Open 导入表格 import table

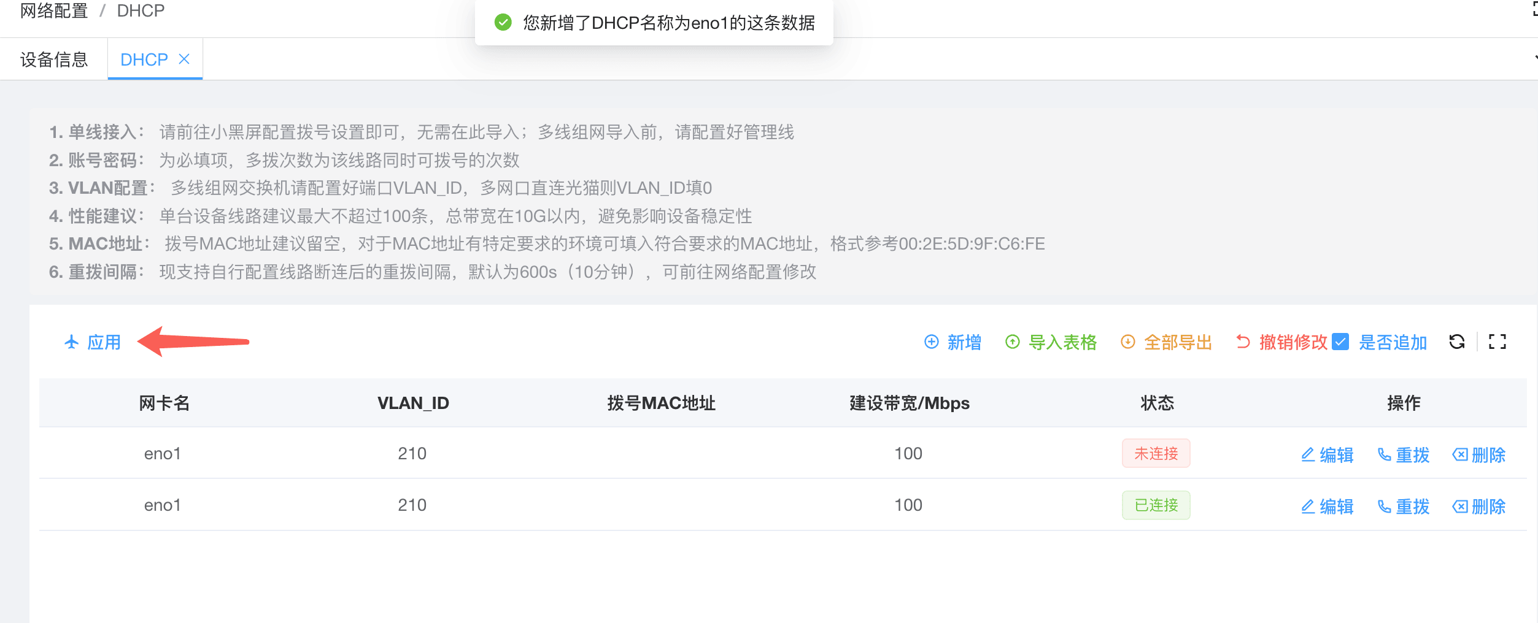click(x=1051, y=342)
